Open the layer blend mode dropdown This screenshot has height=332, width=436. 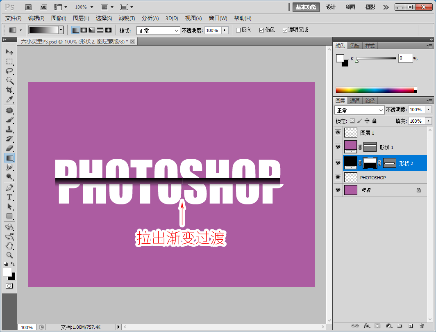tap(359, 110)
